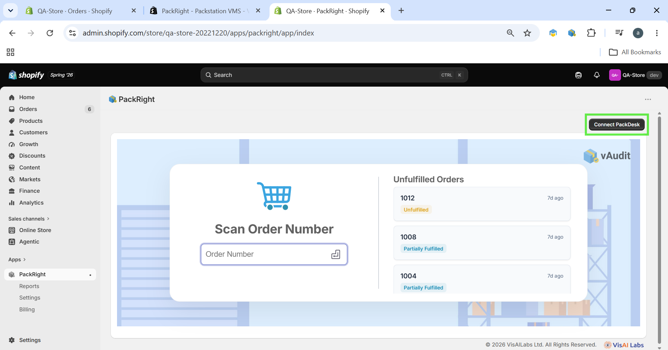Open Home in Shopify sidebar
Viewport: 668px width, 350px height.
27,97
